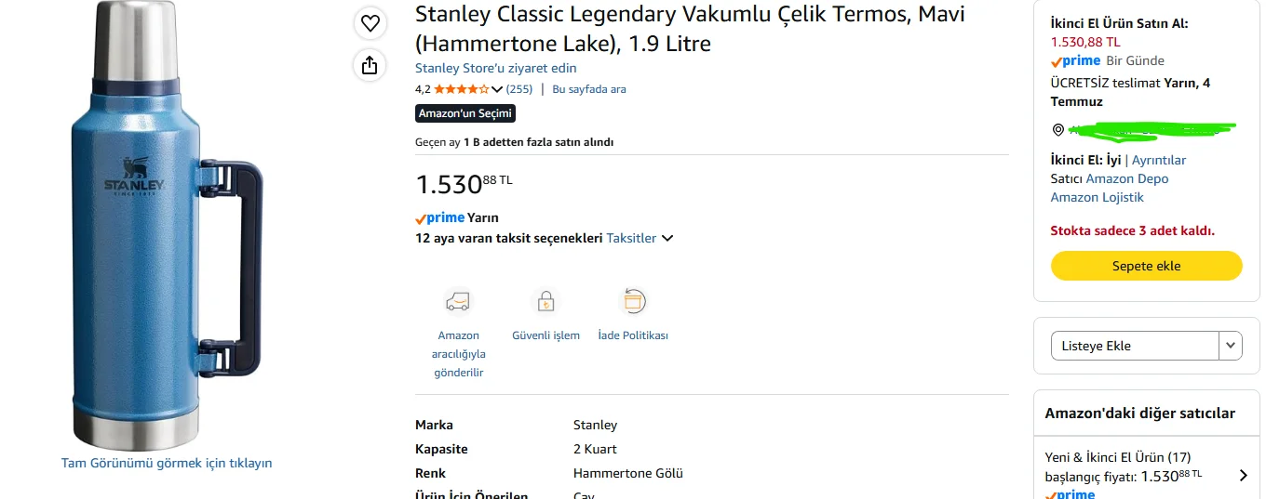Click the Amazon delivery truck icon
This screenshot has width=1266, height=499.
click(458, 302)
